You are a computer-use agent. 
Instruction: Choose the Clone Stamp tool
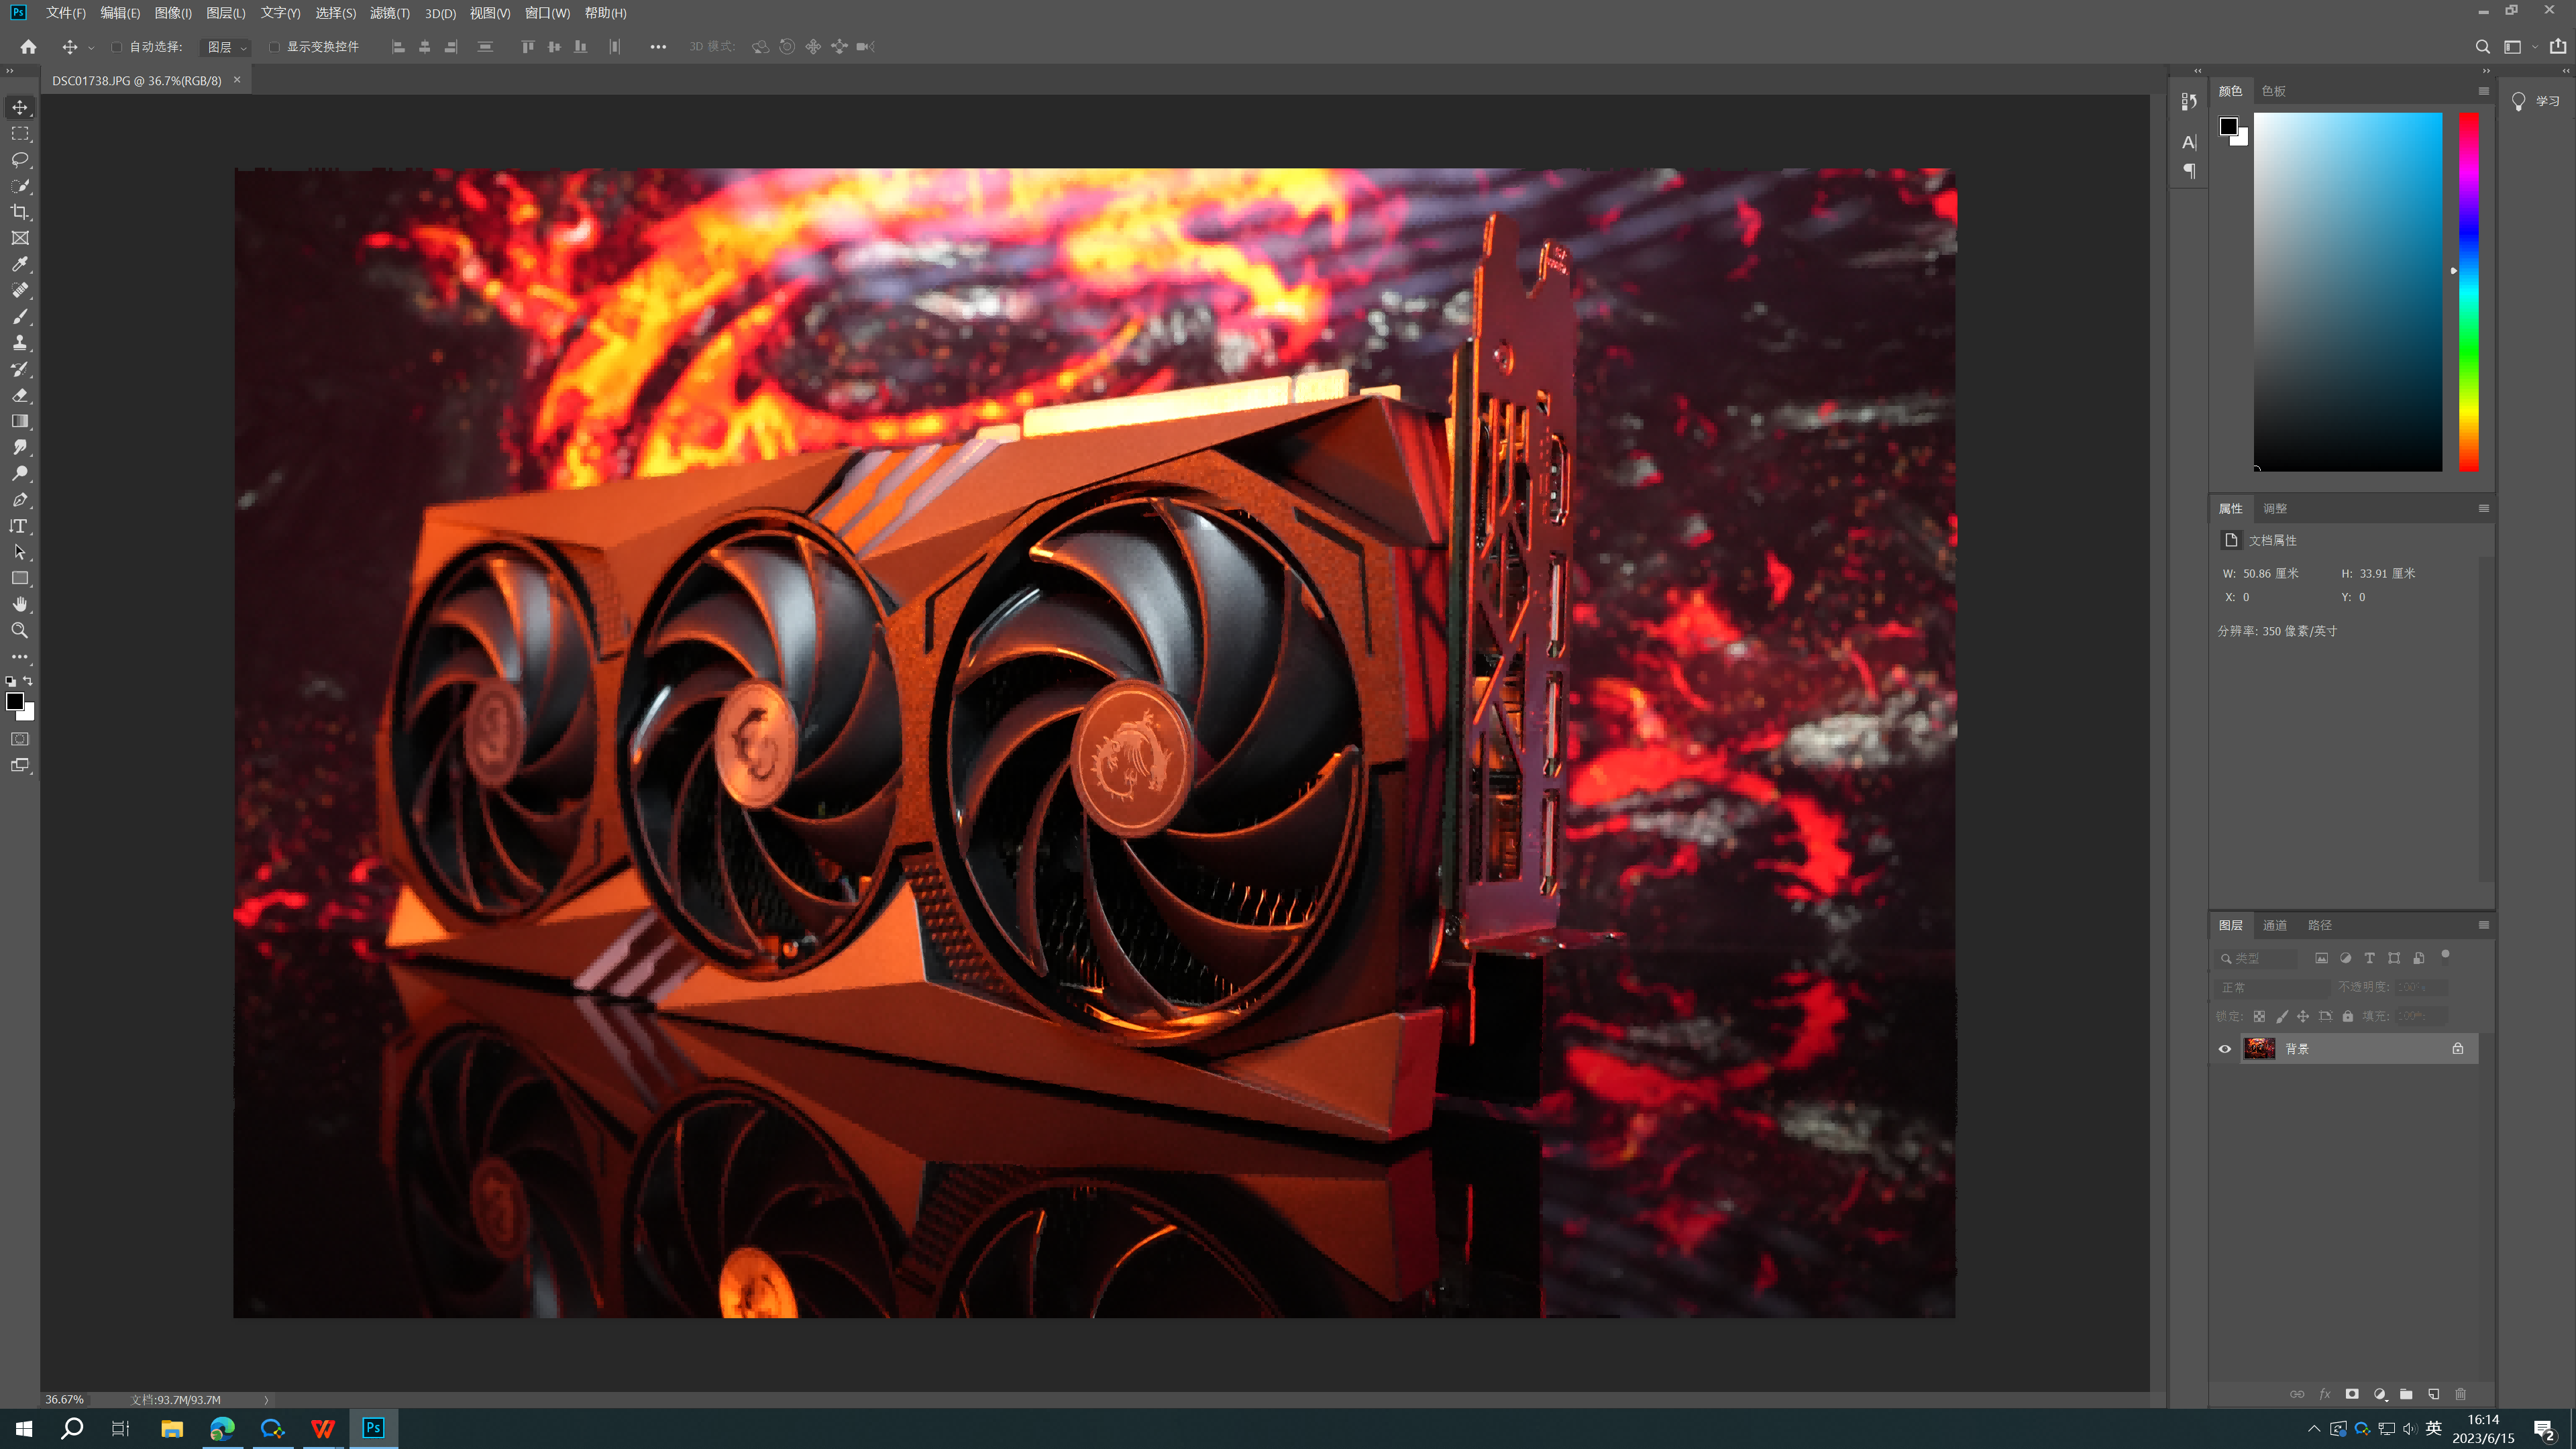(20, 343)
